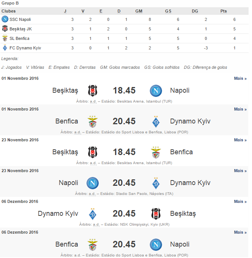Click Napoli crest in Beşiktaş vs Napoli fixture
This screenshot has width=252, height=258.
pyautogui.click(x=156, y=90)
